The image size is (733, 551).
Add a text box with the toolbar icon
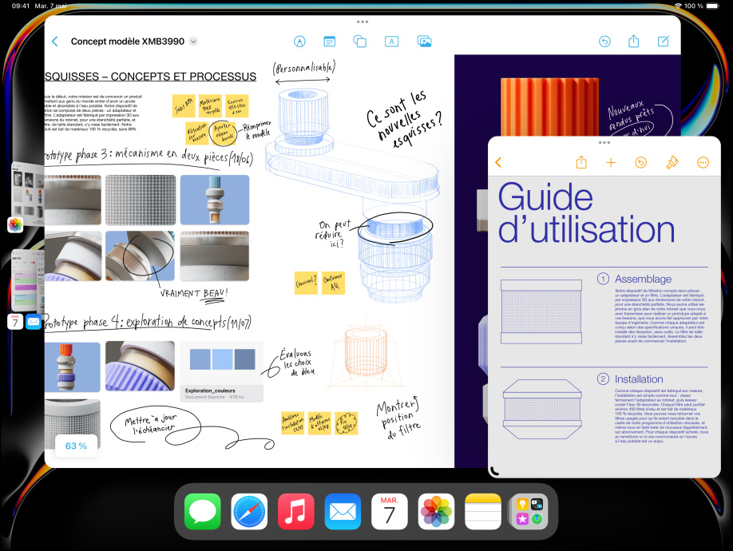point(392,42)
